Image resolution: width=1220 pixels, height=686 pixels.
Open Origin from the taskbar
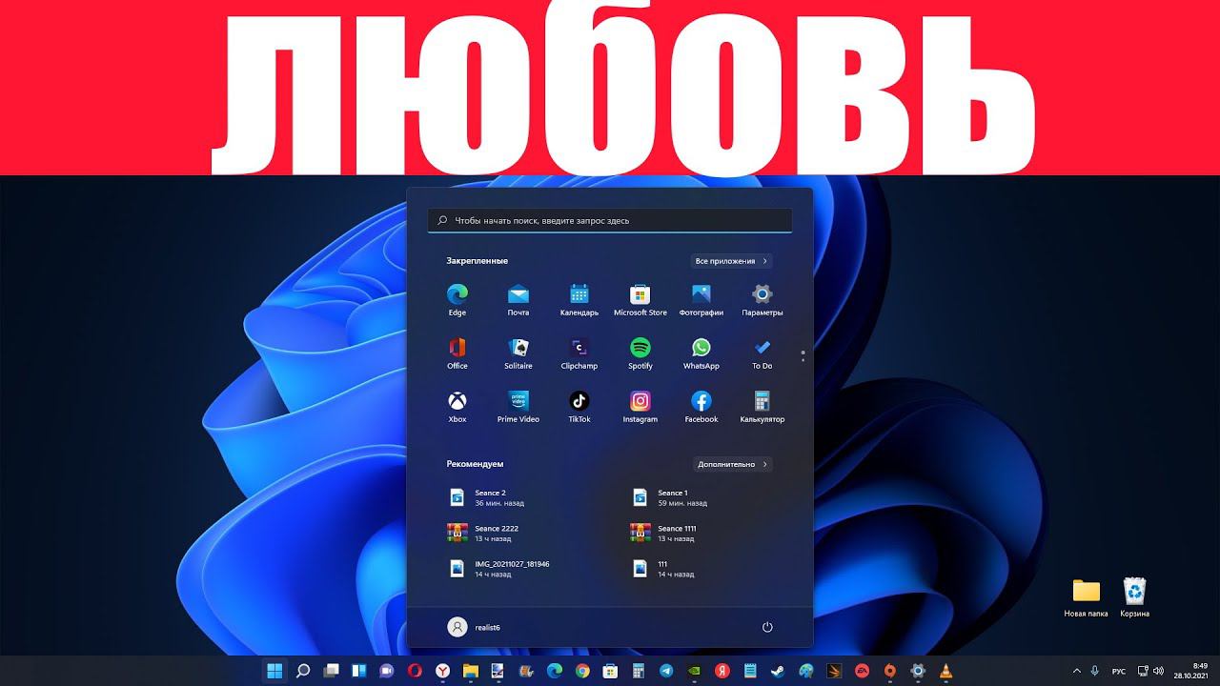(x=890, y=671)
